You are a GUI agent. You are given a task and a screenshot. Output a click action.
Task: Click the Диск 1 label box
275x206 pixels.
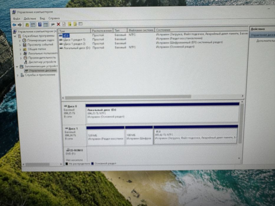(75, 135)
